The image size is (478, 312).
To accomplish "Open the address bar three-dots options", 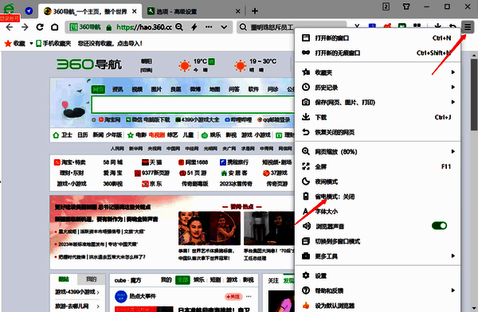I will (x=209, y=27).
